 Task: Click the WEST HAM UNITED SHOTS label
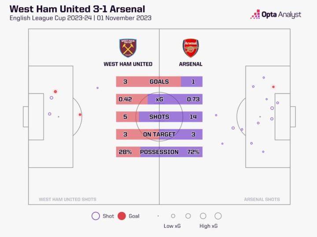(x=67, y=199)
